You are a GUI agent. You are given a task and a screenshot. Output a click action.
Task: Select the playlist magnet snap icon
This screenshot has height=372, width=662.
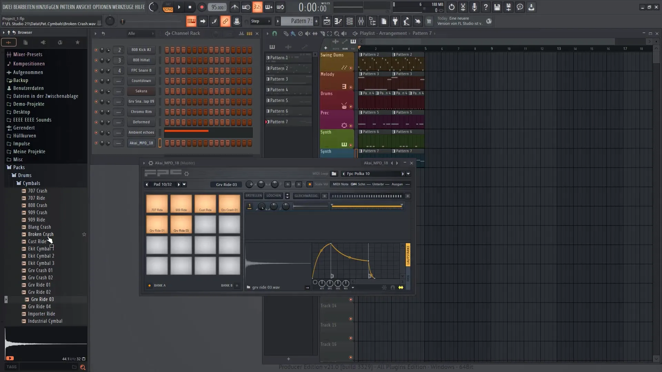click(274, 33)
